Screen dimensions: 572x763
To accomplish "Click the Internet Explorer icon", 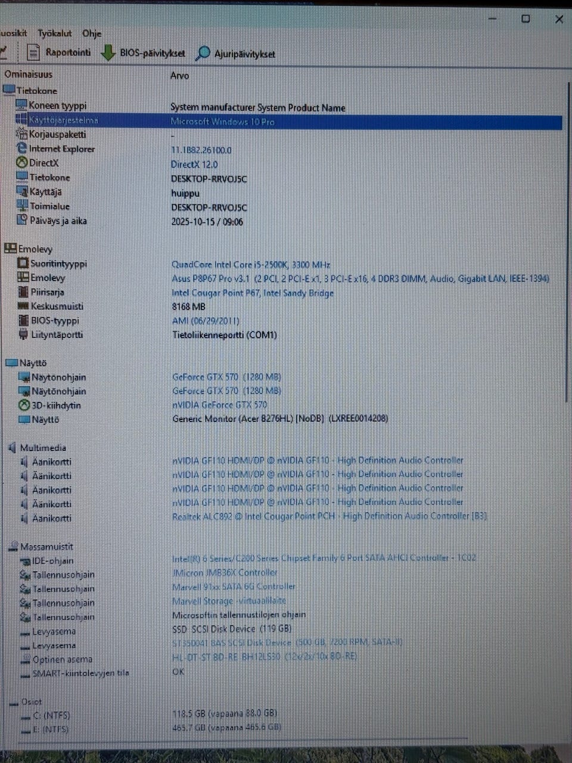I will [22, 148].
